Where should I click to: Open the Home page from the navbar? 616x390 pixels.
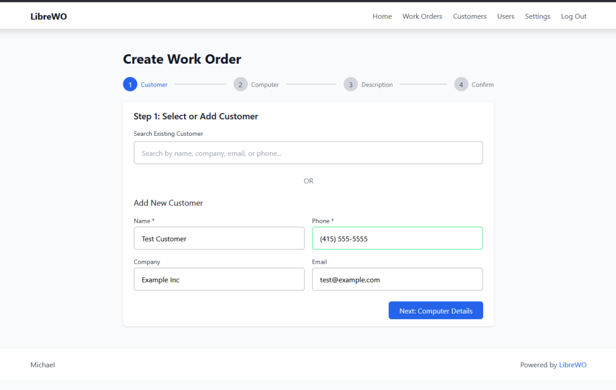[x=382, y=16]
